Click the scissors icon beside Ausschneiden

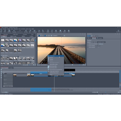(48, 56)
